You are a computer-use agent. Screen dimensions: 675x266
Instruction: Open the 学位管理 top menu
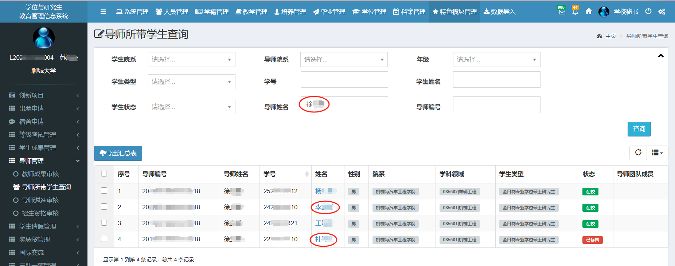coord(370,12)
